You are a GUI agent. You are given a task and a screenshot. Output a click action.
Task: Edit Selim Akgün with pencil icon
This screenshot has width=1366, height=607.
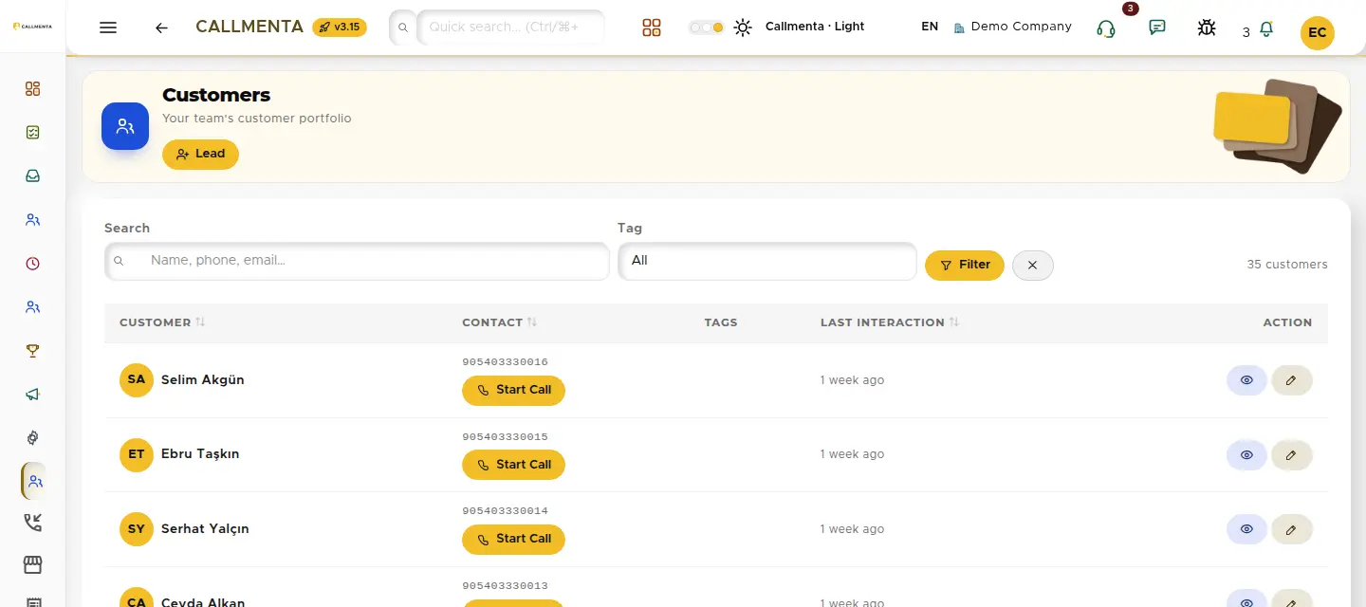pos(1291,380)
